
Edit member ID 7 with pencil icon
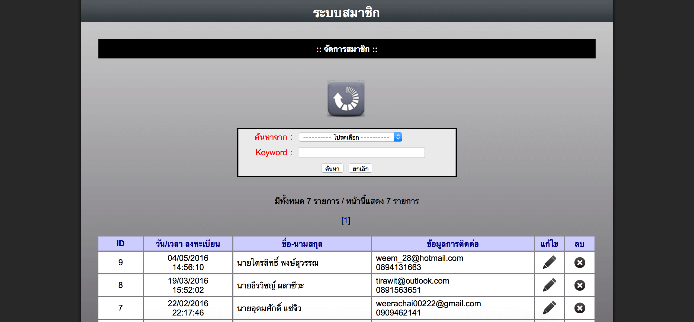click(549, 308)
